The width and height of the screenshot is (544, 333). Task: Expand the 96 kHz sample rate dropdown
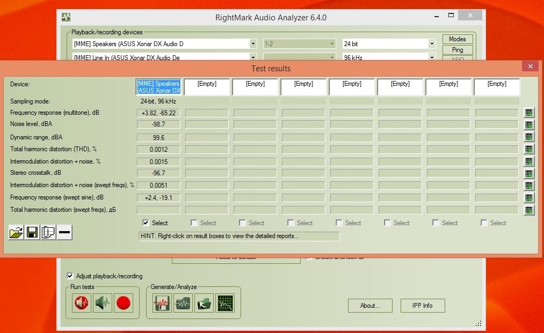tap(432, 57)
